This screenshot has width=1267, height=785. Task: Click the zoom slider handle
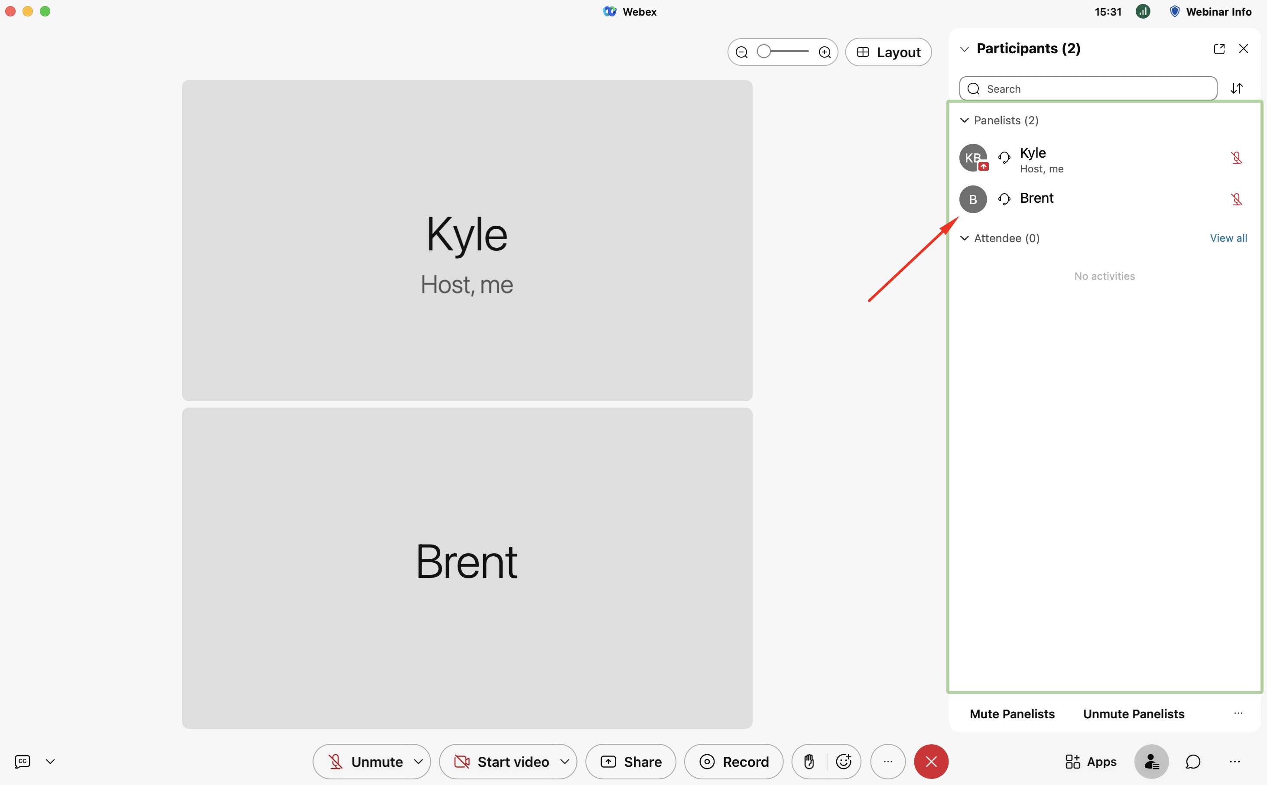coord(764,52)
